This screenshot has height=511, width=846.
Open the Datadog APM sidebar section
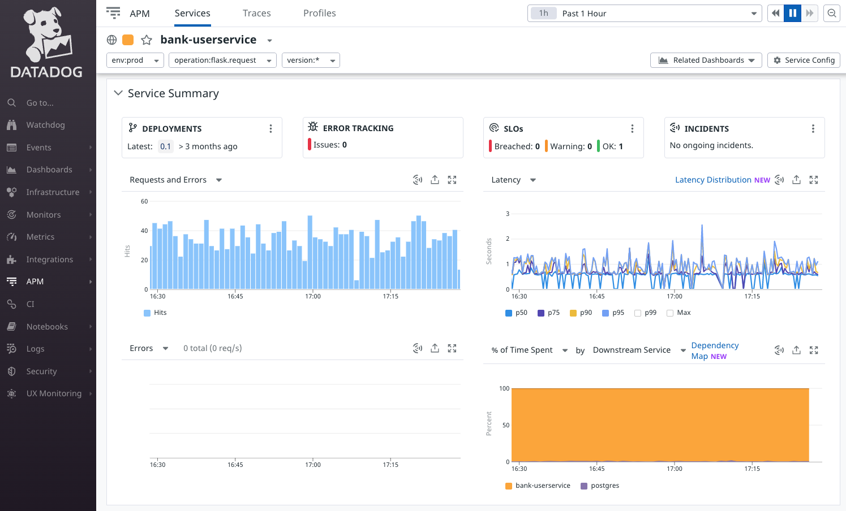(x=35, y=281)
